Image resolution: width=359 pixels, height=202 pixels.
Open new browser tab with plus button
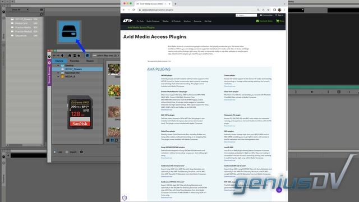176,4
